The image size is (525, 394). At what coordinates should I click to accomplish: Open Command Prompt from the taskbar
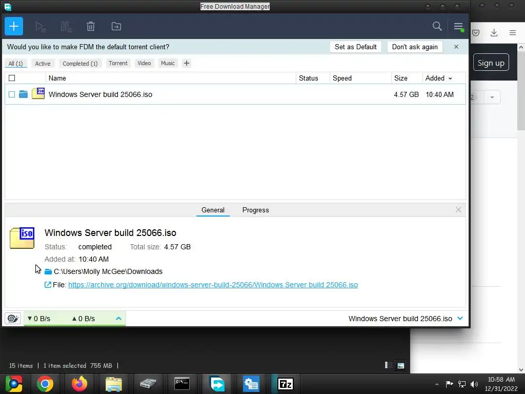pyautogui.click(x=182, y=384)
